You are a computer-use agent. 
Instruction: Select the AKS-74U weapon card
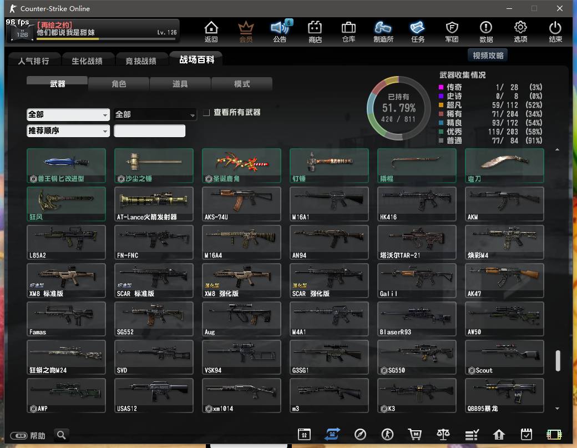(x=241, y=204)
